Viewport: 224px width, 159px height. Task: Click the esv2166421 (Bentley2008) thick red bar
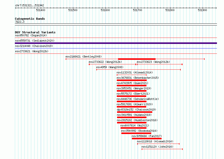point(137,59)
